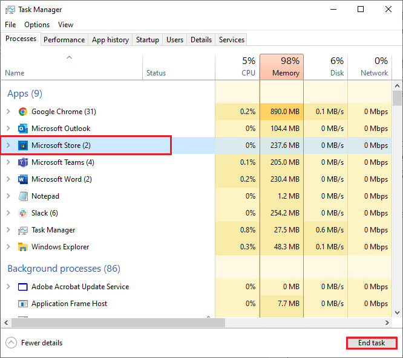Click the horizontal scrollbar thumb
This screenshot has height=358, width=403.
point(118,322)
